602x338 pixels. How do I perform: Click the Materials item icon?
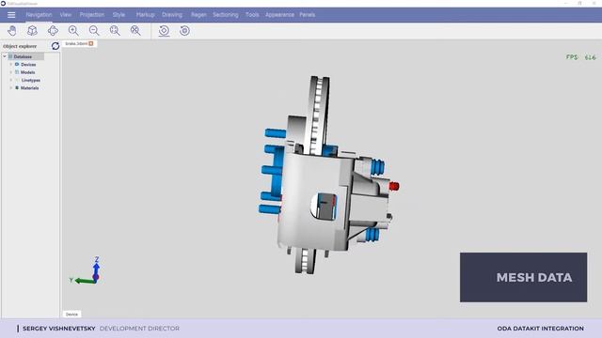[x=17, y=87]
